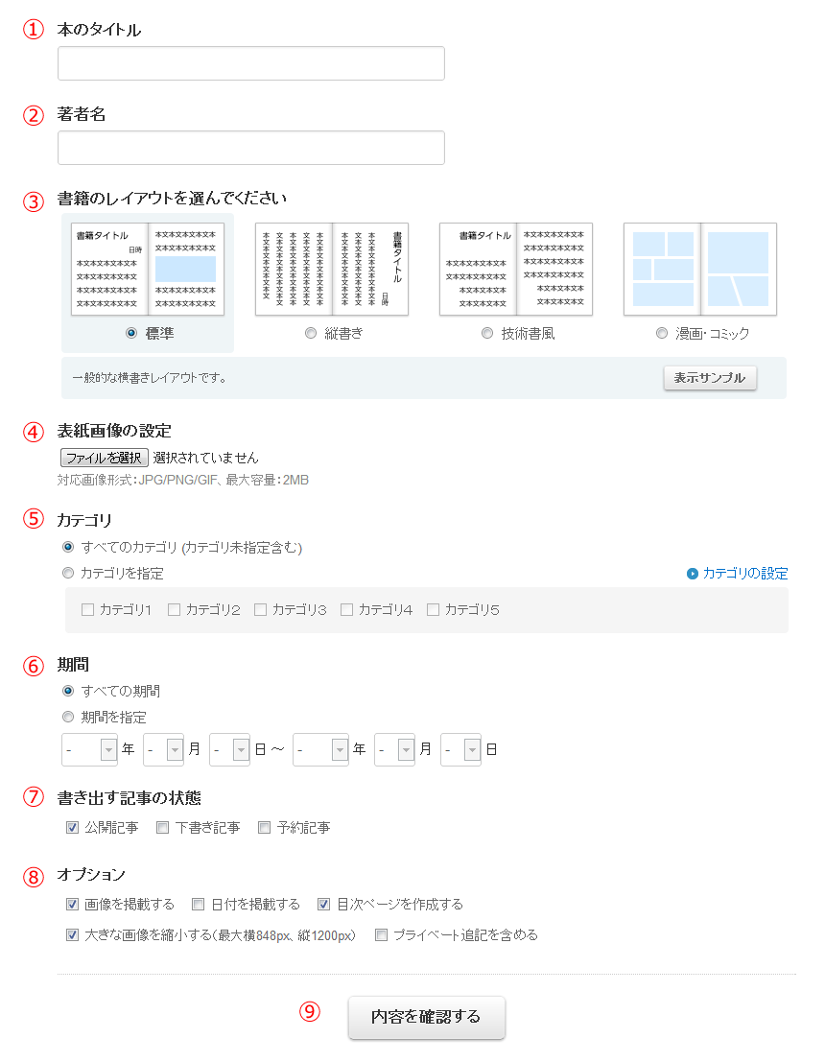The width and height of the screenshot is (825, 1062).
Task: Check the カテゴリ3 checkbox
Action: click(x=260, y=609)
